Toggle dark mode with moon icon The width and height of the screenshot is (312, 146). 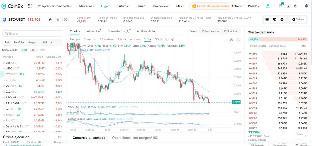296,6
